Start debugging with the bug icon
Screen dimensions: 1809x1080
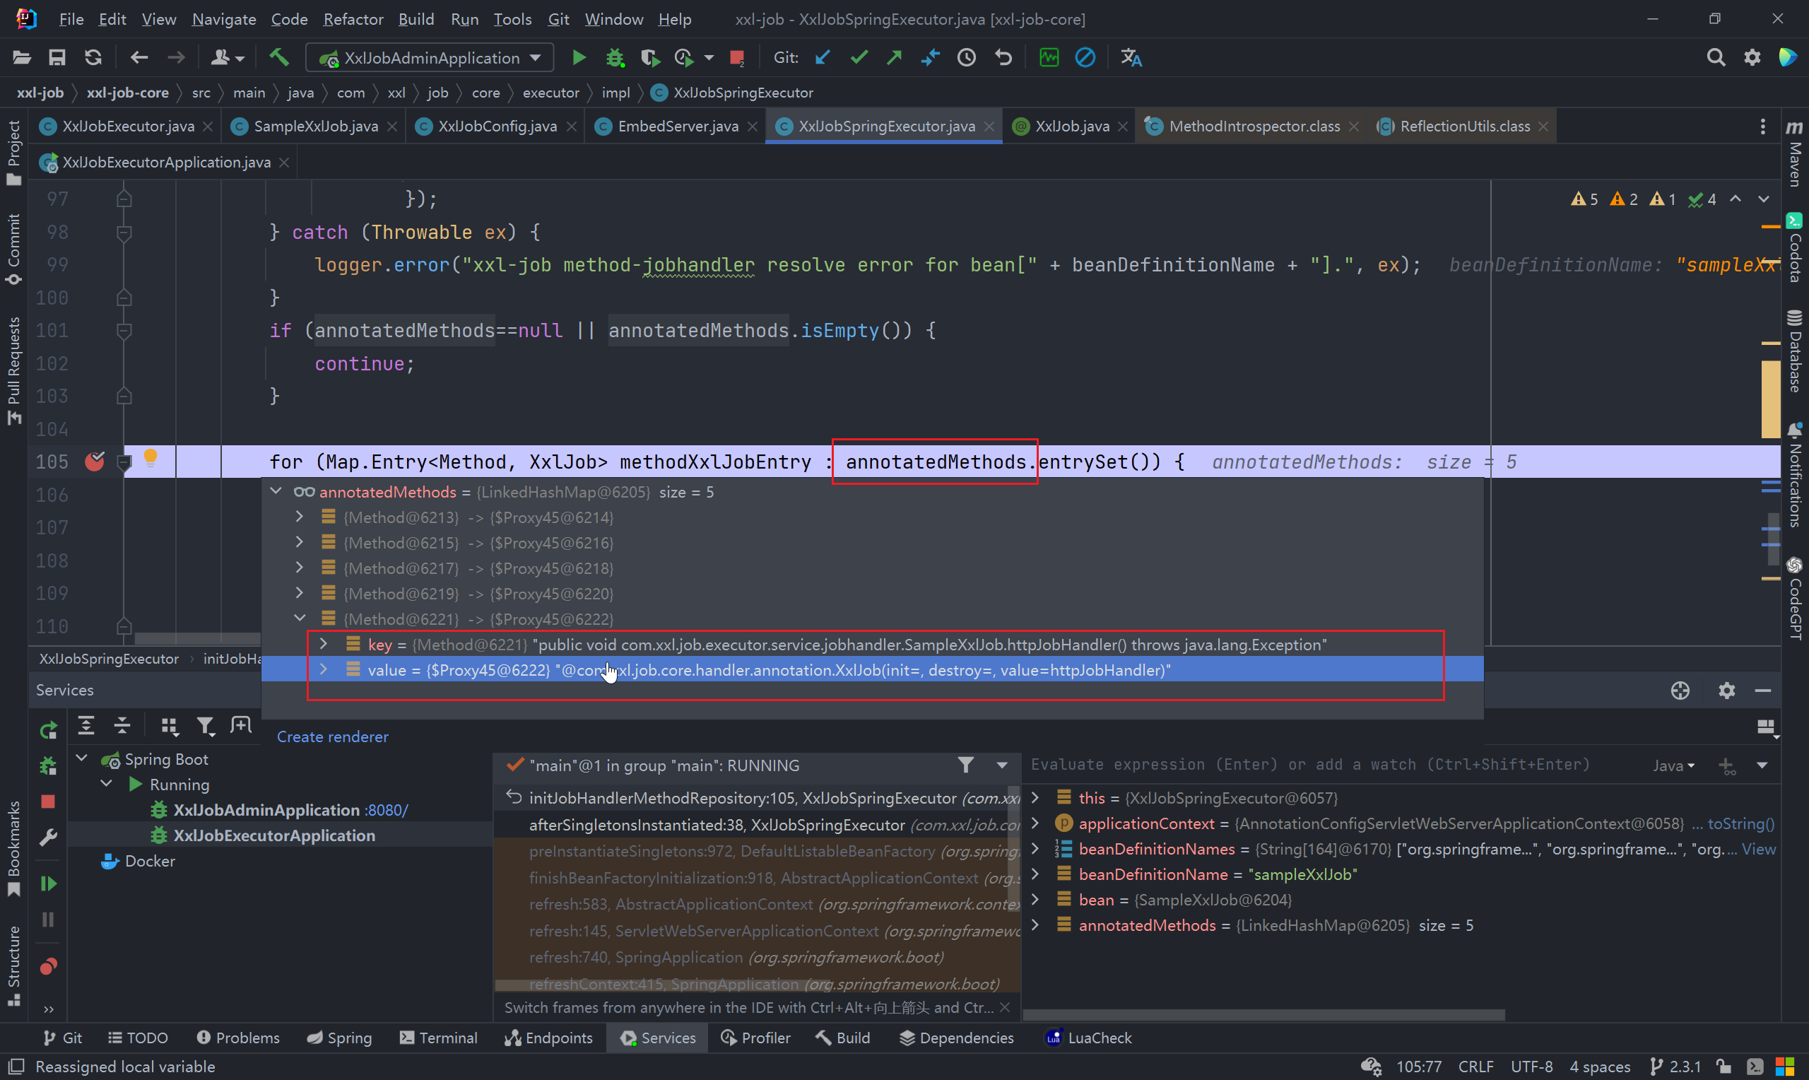click(x=615, y=57)
